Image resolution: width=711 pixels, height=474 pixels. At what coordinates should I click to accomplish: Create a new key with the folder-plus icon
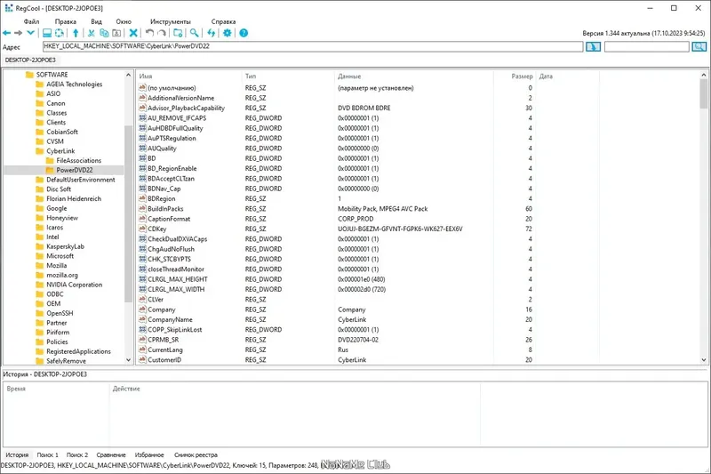(x=178, y=33)
